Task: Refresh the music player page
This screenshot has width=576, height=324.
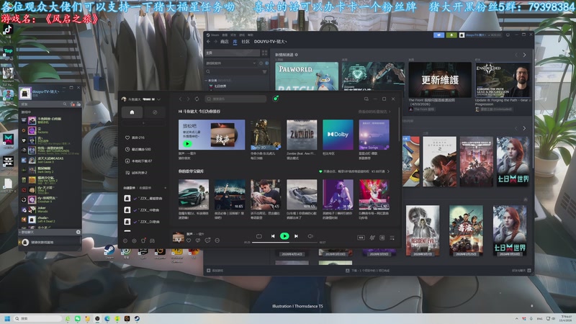Action: (x=197, y=99)
